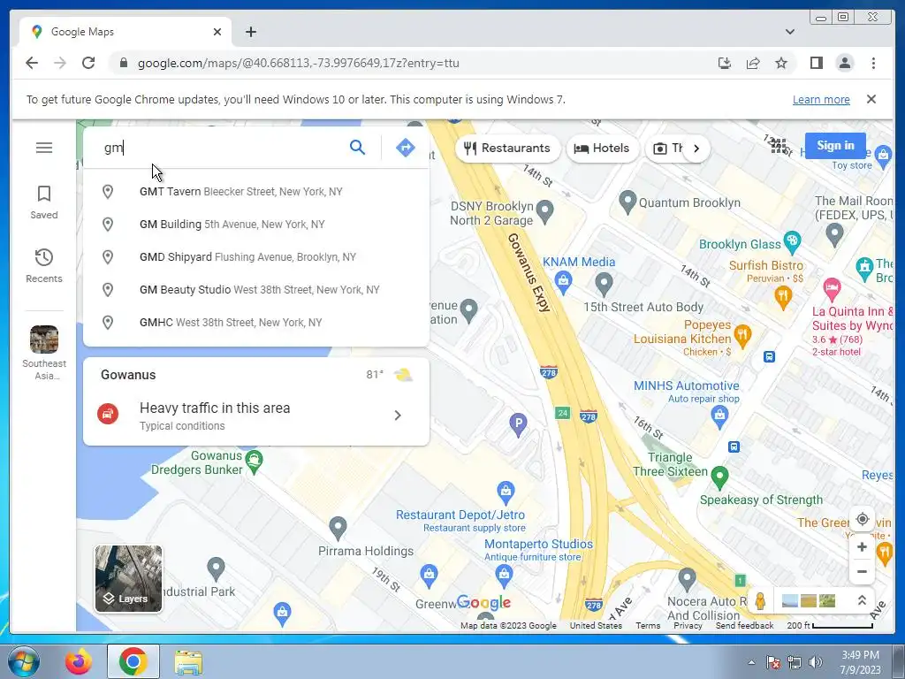The height and width of the screenshot is (679, 905).
Task: Open the Gowanus weather icon
Action: 403,375
